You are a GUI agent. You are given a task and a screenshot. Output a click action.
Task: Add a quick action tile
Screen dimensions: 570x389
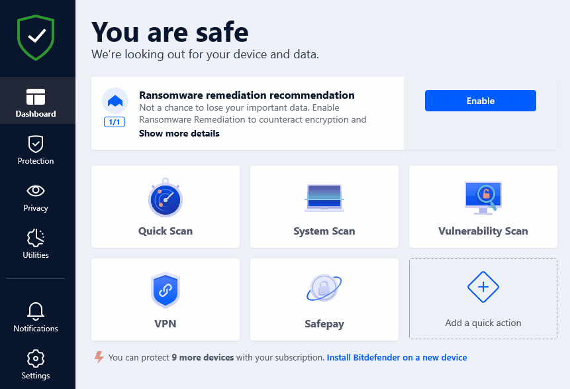coord(483,299)
